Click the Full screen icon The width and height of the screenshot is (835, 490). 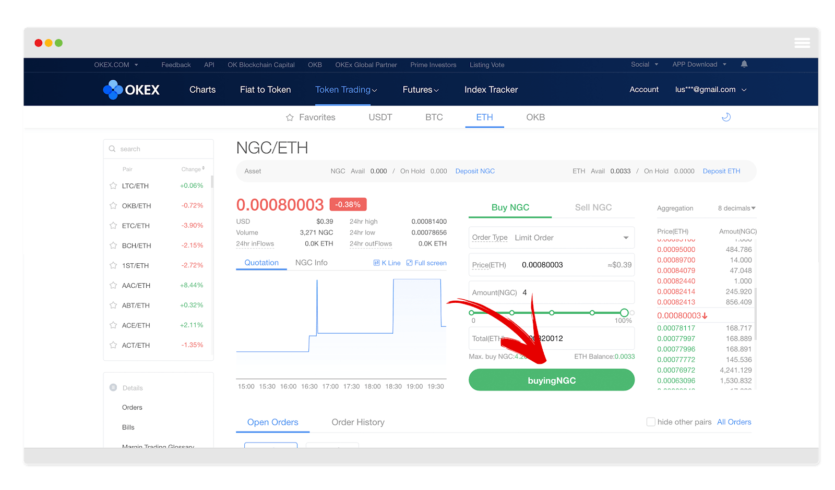409,263
